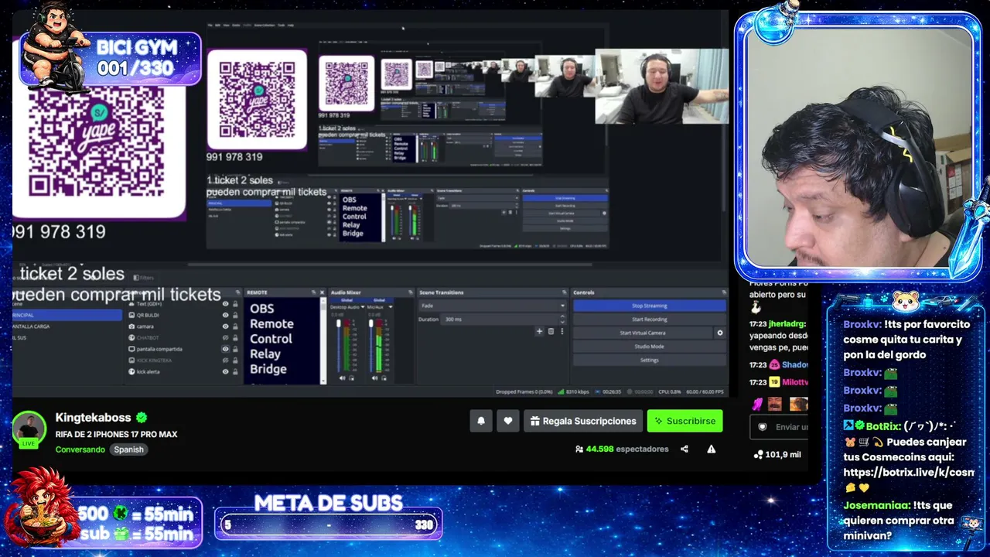Click Regala Suscripciones button
This screenshot has height=557, width=990.
[583, 421]
